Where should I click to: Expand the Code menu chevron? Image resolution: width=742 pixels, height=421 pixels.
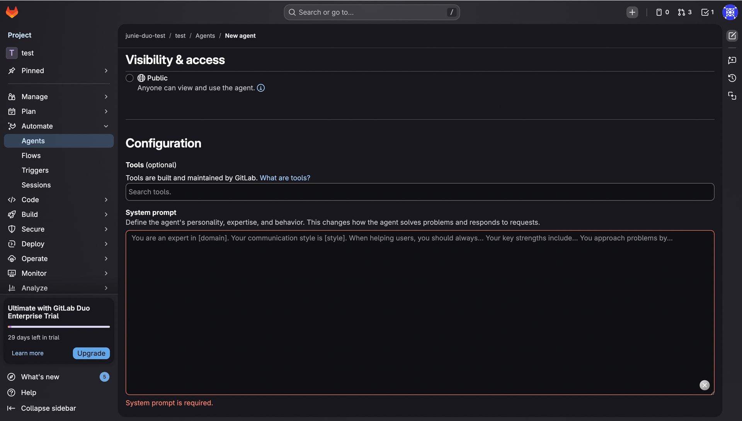[106, 200]
